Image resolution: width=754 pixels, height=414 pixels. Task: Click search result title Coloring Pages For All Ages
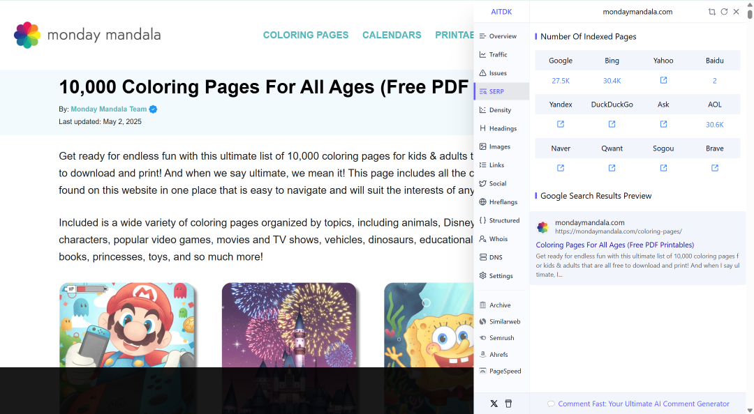point(615,245)
